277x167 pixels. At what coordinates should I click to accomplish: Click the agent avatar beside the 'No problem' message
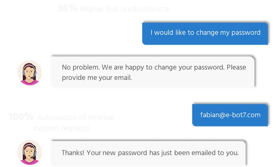click(30, 72)
